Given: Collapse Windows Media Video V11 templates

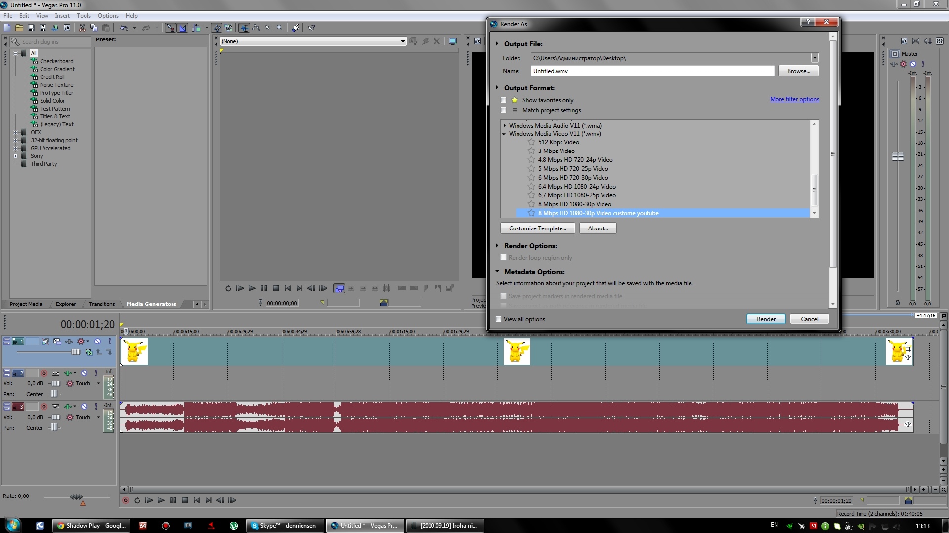Looking at the screenshot, I should [504, 134].
